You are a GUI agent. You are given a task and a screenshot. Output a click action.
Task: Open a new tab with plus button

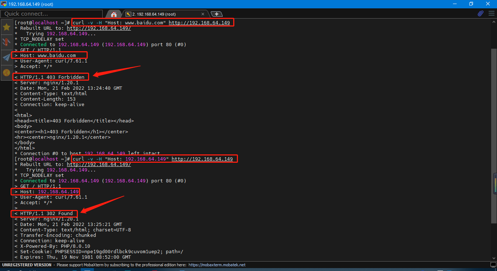(216, 14)
